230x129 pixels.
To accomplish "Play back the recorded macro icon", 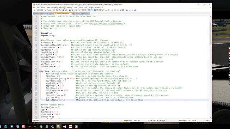I will 118,10.
